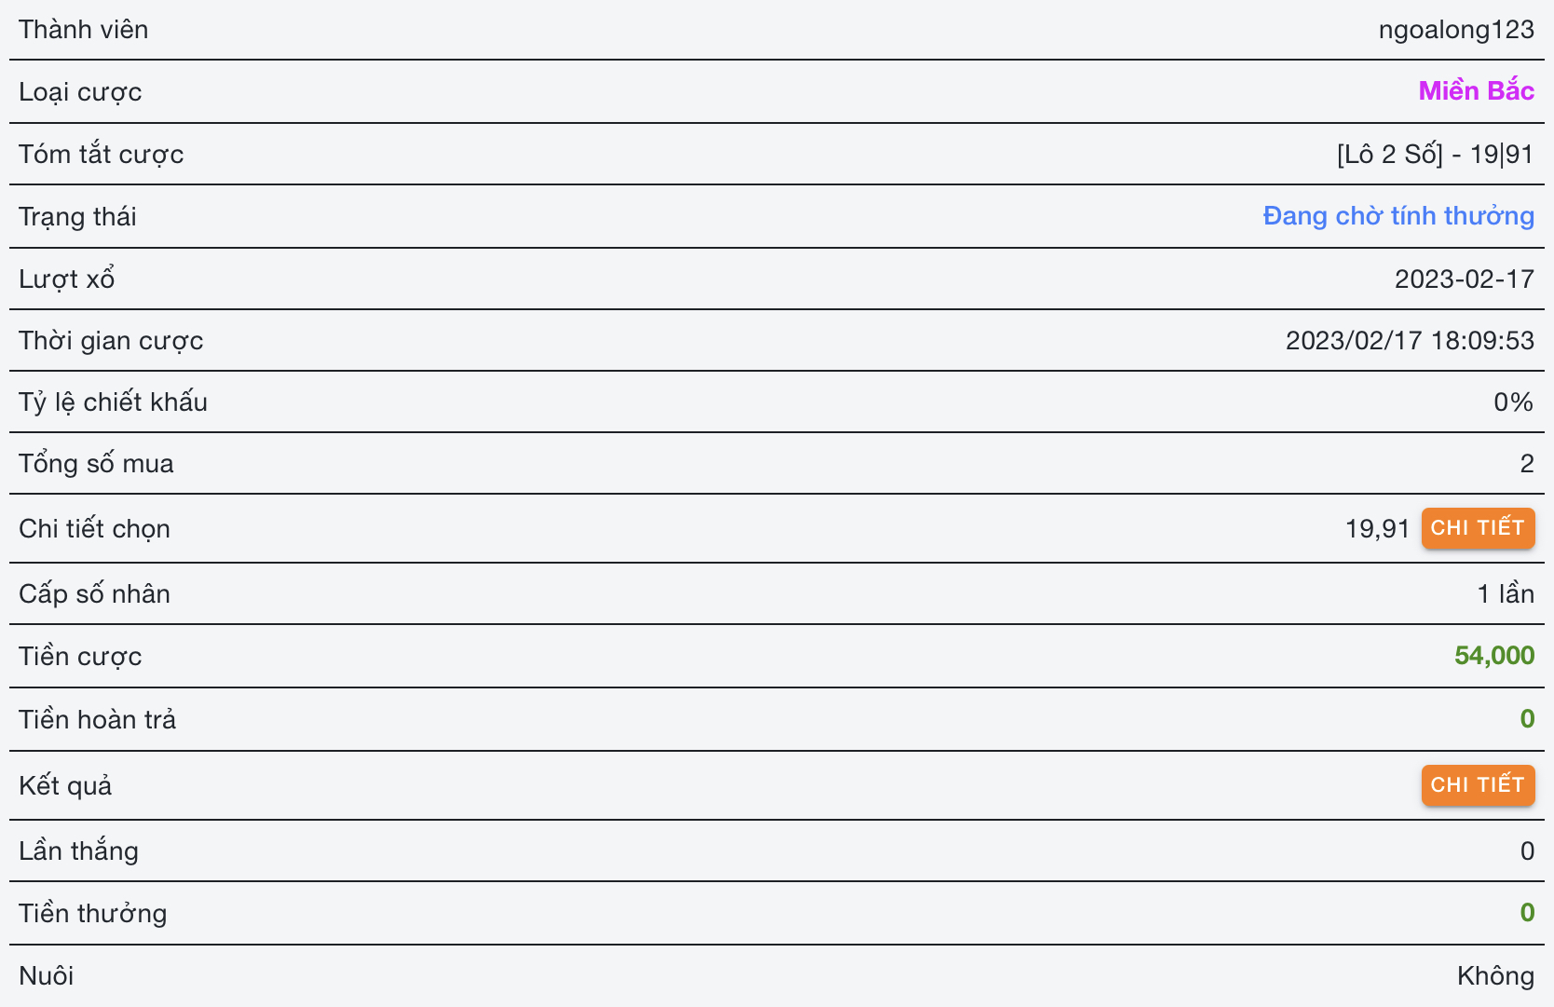Click the selected numbers 19,91
The width and height of the screenshot is (1554, 1007).
click(1377, 529)
